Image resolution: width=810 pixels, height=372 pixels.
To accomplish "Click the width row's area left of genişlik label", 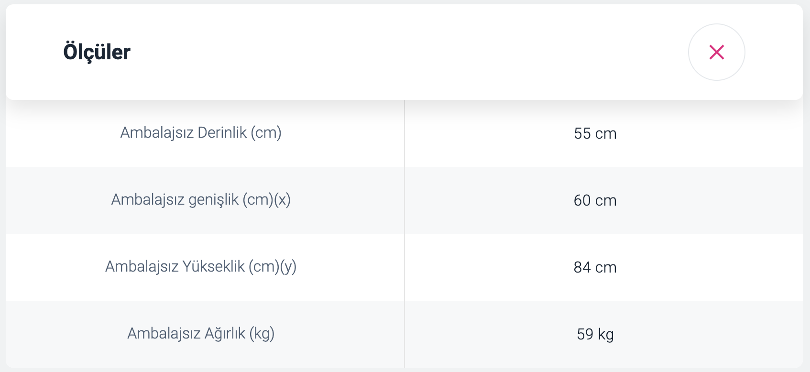I will [58, 200].
